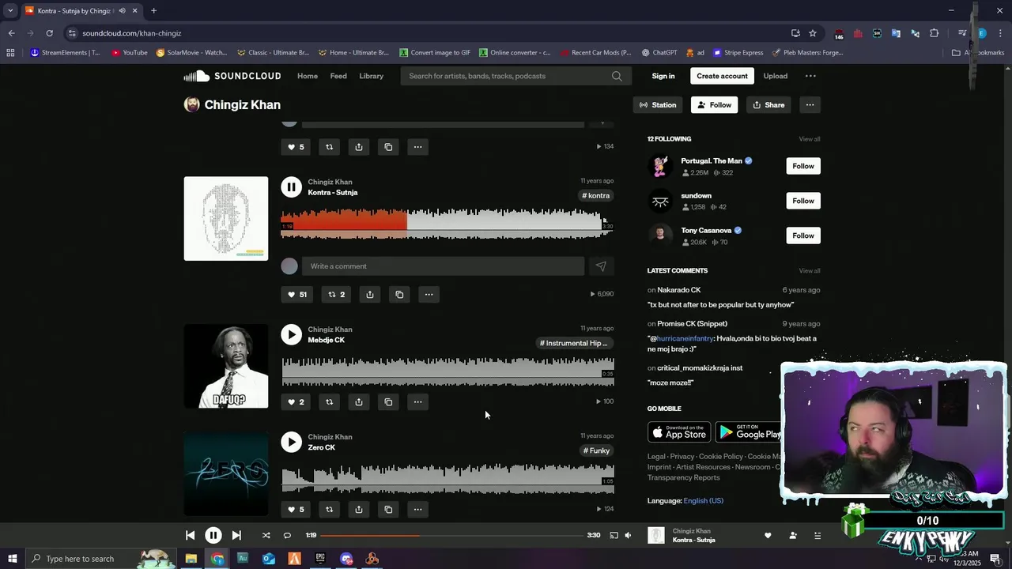Follow Chingiz Khan
The width and height of the screenshot is (1012, 569).
(714, 105)
